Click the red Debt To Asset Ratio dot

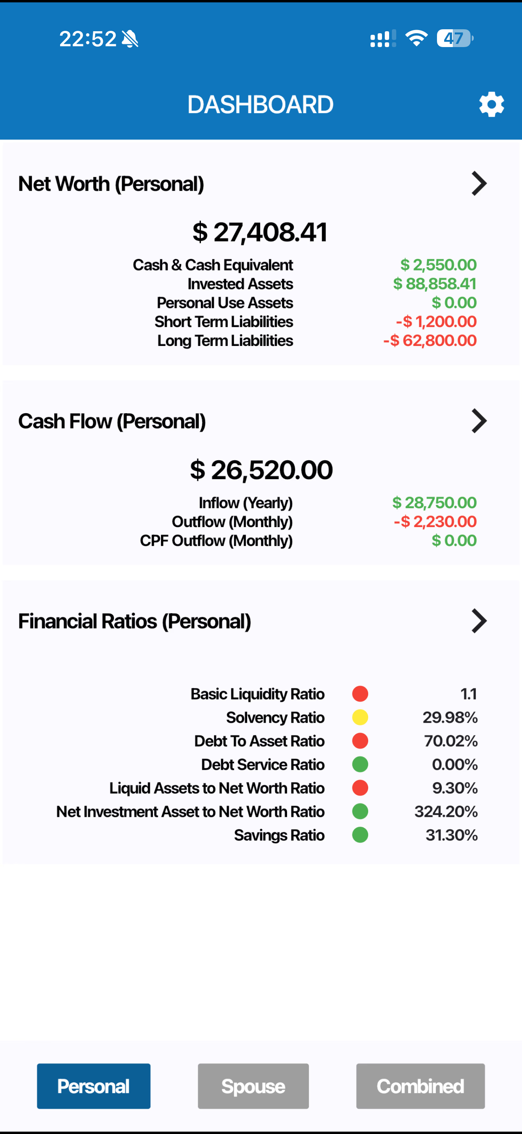click(x=360, y=741)
